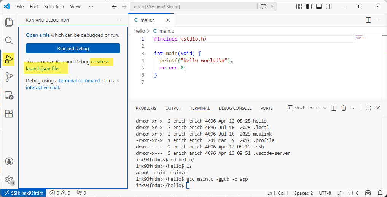Switch to the Debug Console tab
The image size is (387, 197).
pyautogui.click(x=235, y=108)
